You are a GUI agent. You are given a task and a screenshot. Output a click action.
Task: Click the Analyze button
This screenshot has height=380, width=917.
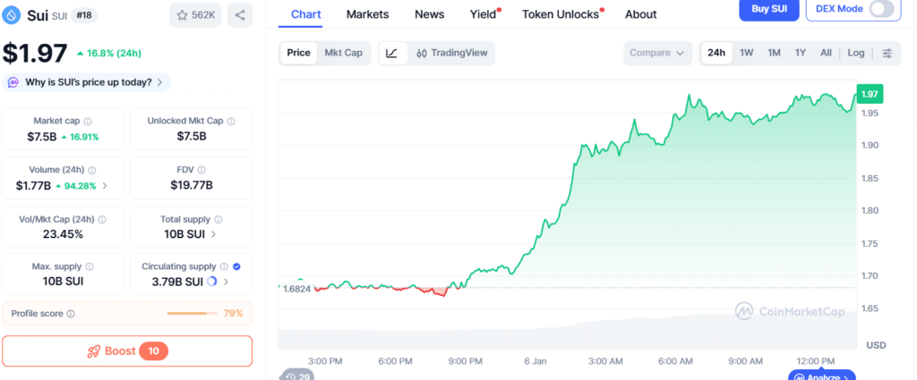(x=822, y=376)
